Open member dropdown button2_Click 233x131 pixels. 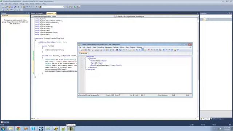point(157,16)
